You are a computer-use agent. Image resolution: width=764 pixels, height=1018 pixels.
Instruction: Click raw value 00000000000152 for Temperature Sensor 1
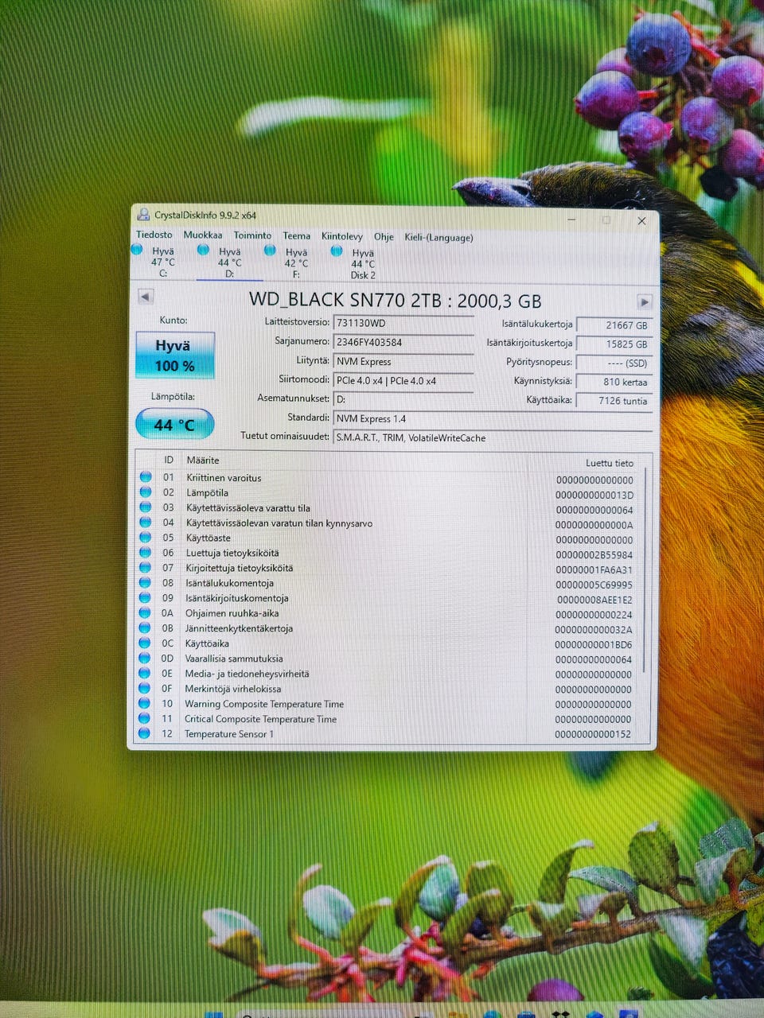click(x=593, y=734)
